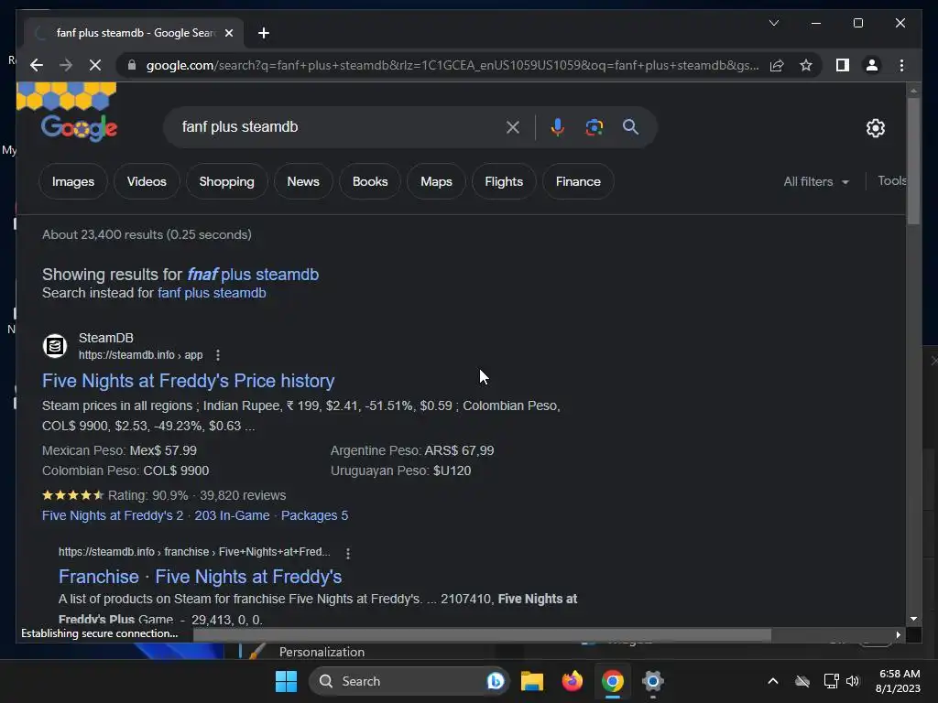Viewport: 938px width, 703px height.
Task: View site security lock info
Action: (x=132, y=65)
